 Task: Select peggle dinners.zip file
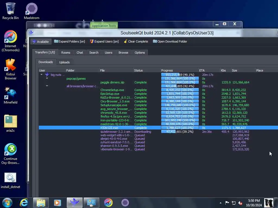pos(112,82)
